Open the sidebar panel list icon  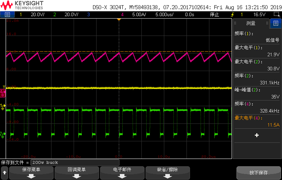click(276, 23)
